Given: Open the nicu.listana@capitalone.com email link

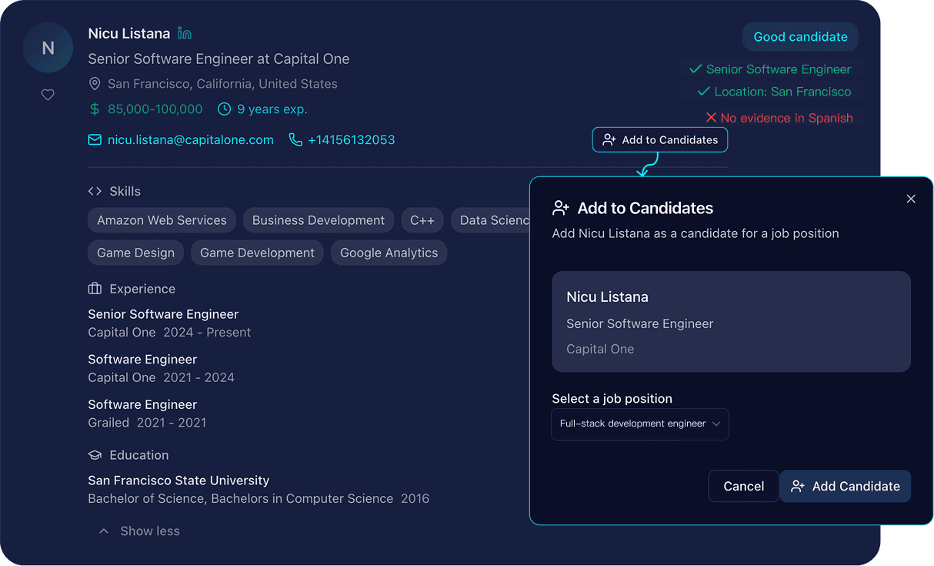Looking at the screenshot, I should tap(190, 139).
